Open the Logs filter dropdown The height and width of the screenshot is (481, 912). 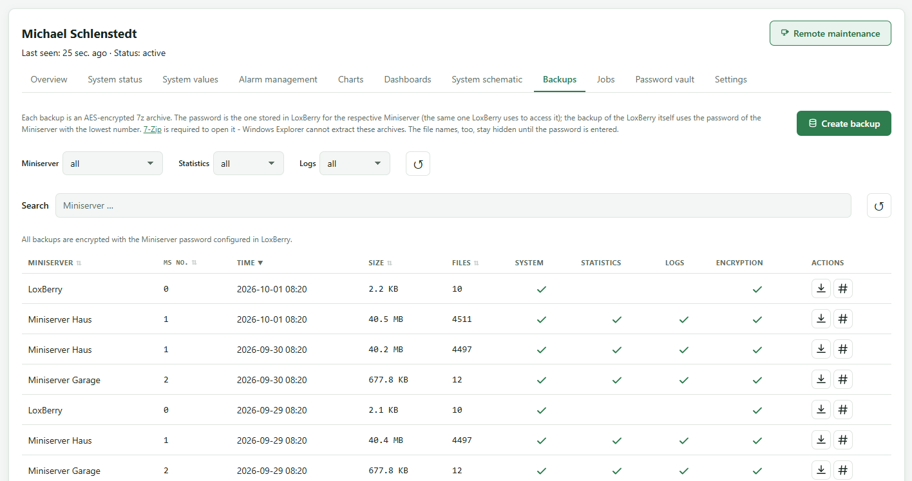(x=355, y=164)
